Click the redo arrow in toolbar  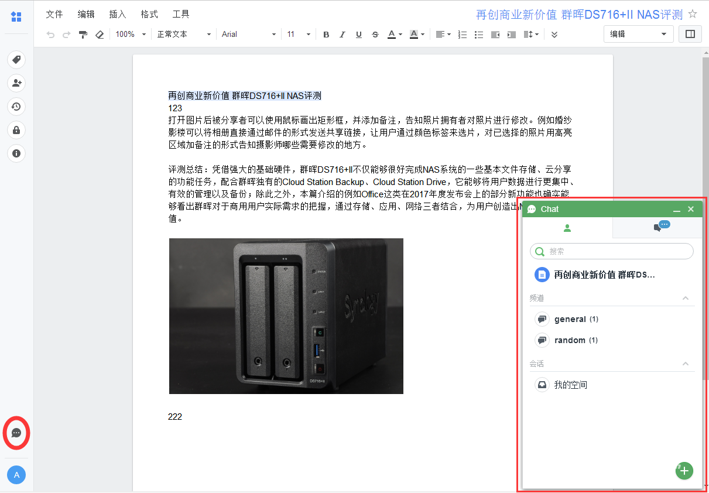point(67,35)
